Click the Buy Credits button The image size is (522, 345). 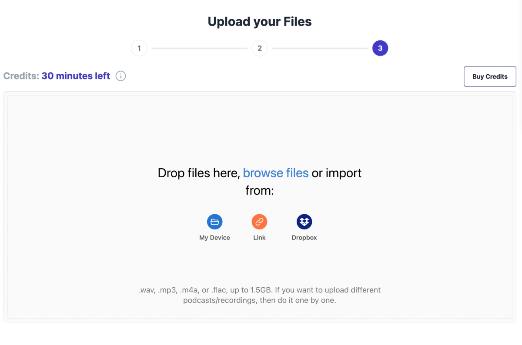coord(490,76)
